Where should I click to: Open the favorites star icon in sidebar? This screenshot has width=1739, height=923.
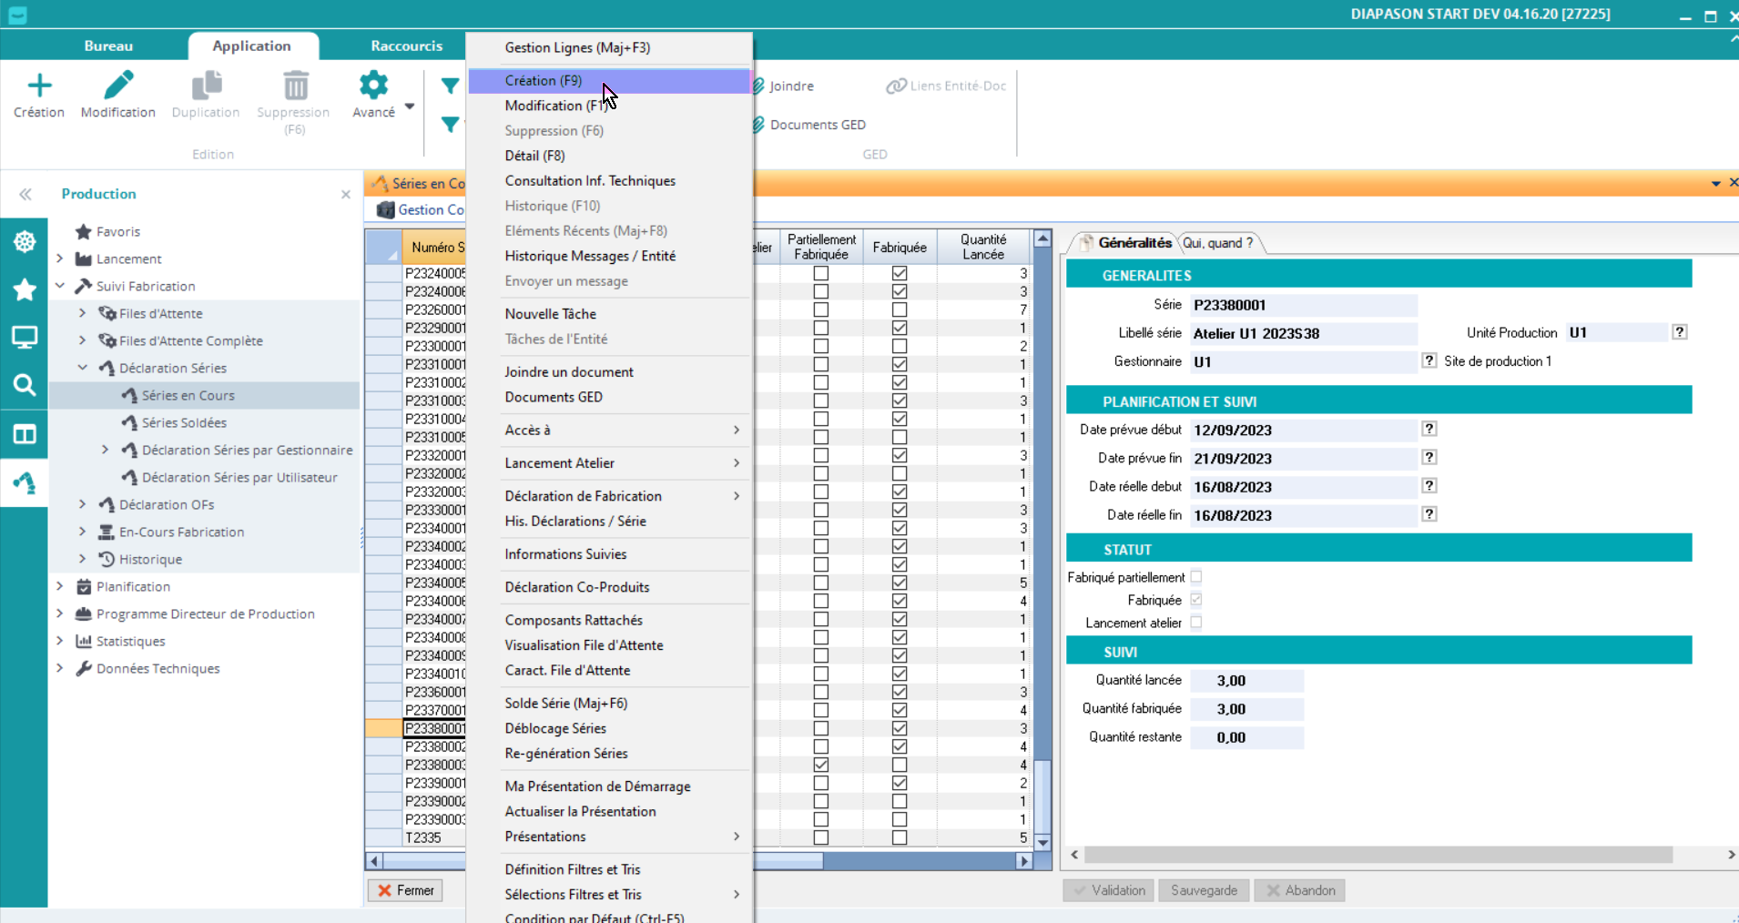pos(24,289)
